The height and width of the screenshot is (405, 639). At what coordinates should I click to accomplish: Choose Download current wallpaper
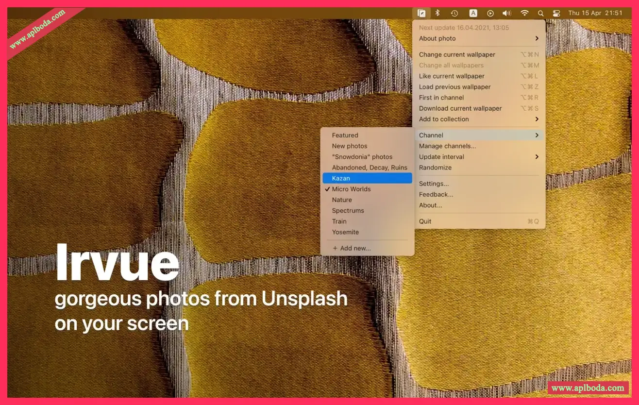pos(479,108)
